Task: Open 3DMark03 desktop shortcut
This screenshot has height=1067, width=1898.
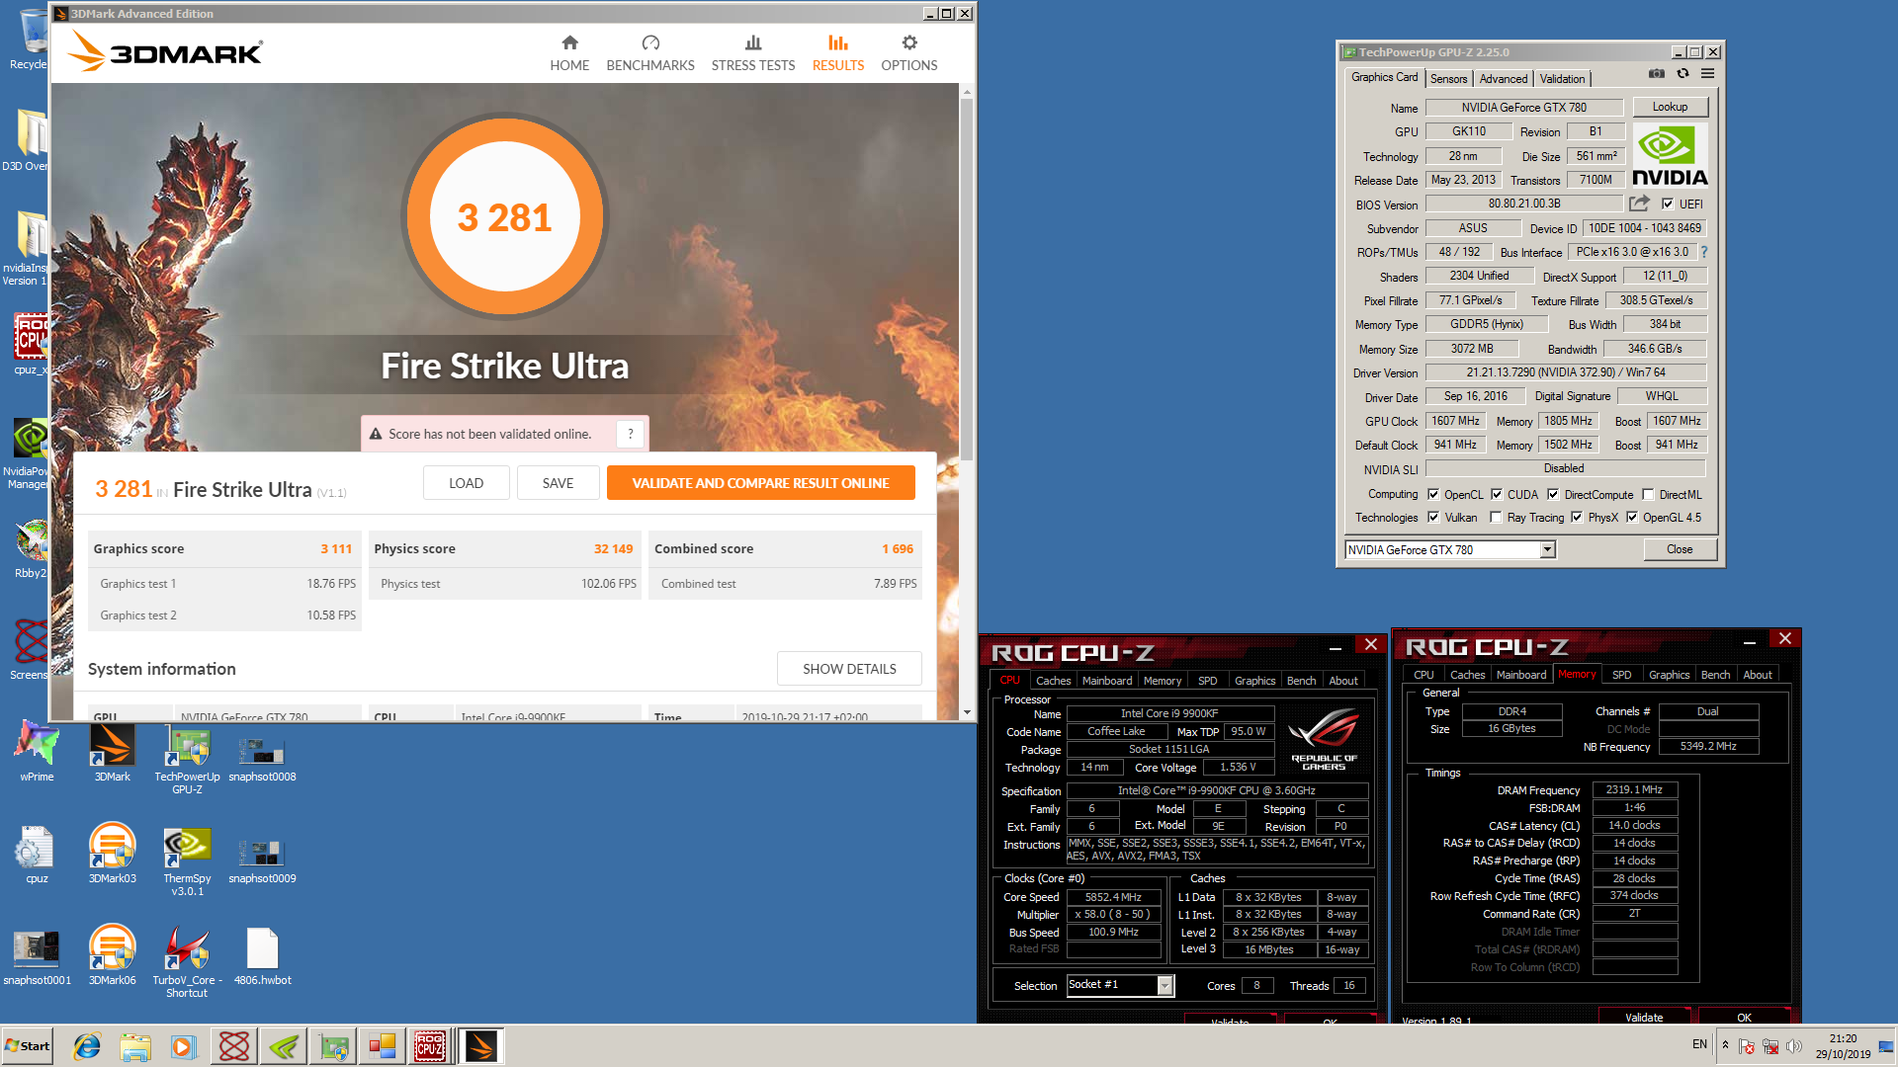Action: [x=112, y=854]
